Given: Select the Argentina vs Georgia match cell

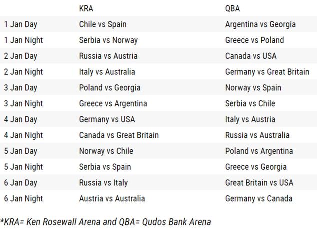Looking at the screenshot, I should [x=260, y=24].
